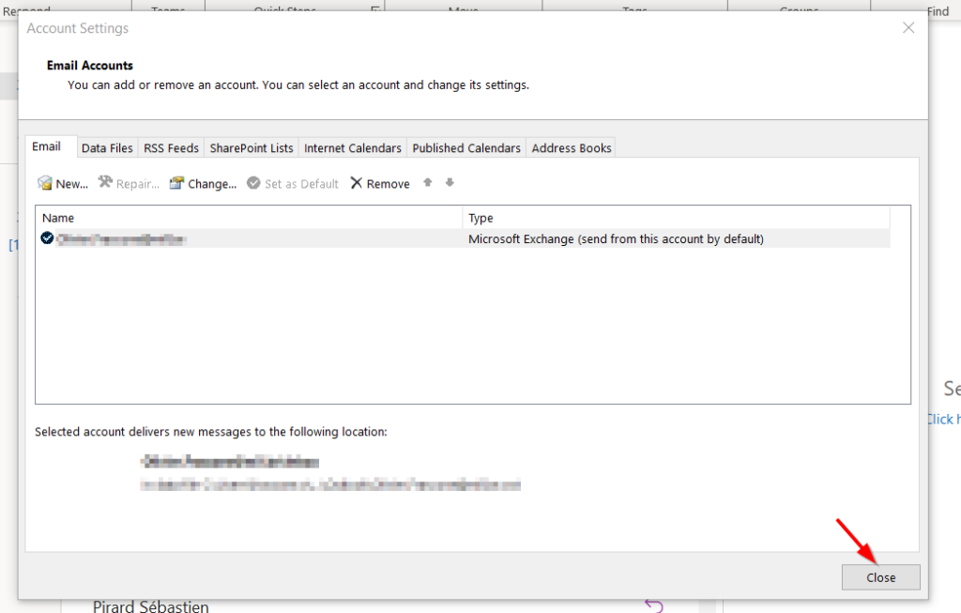Viewport: 961px width, 613px height.
Task: Move the account down with the down arrow
Action: click(450, 183)
